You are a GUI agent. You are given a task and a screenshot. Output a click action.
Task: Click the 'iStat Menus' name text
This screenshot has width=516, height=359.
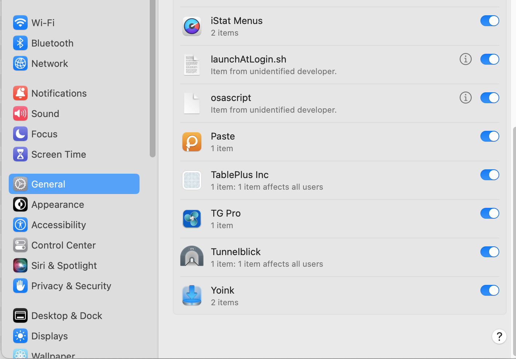[237, 21]
